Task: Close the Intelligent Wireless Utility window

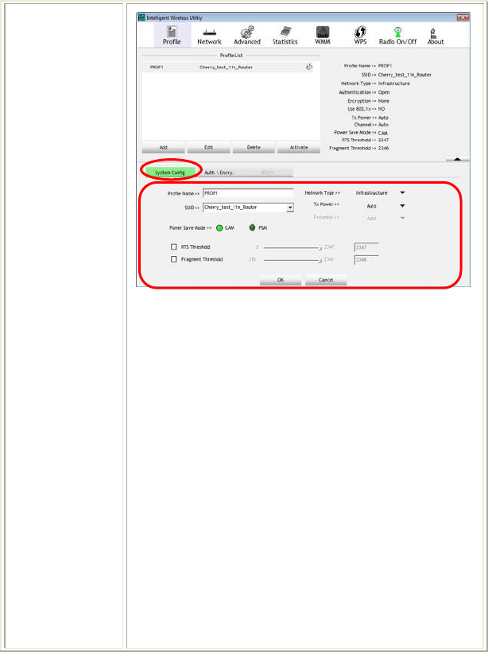Action: [x=463, y=17]
